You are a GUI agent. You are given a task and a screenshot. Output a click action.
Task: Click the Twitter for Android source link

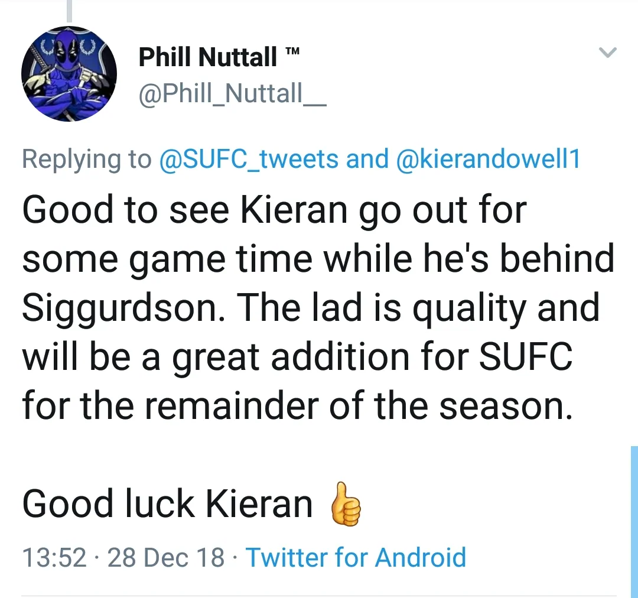pos(356,557)
